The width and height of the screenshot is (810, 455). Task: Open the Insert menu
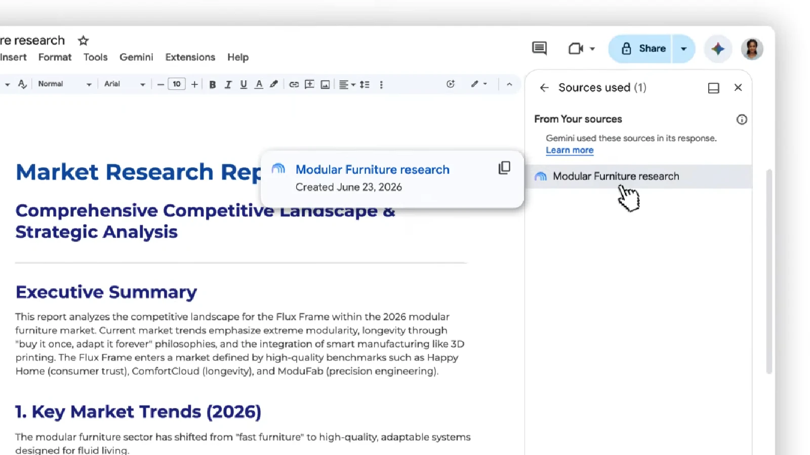pos(13,57)
